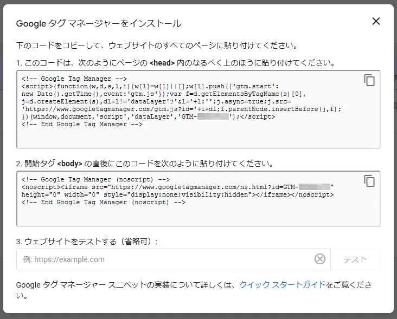Click the step 1 <head> instruction text
397x319 pixels.
176,63
